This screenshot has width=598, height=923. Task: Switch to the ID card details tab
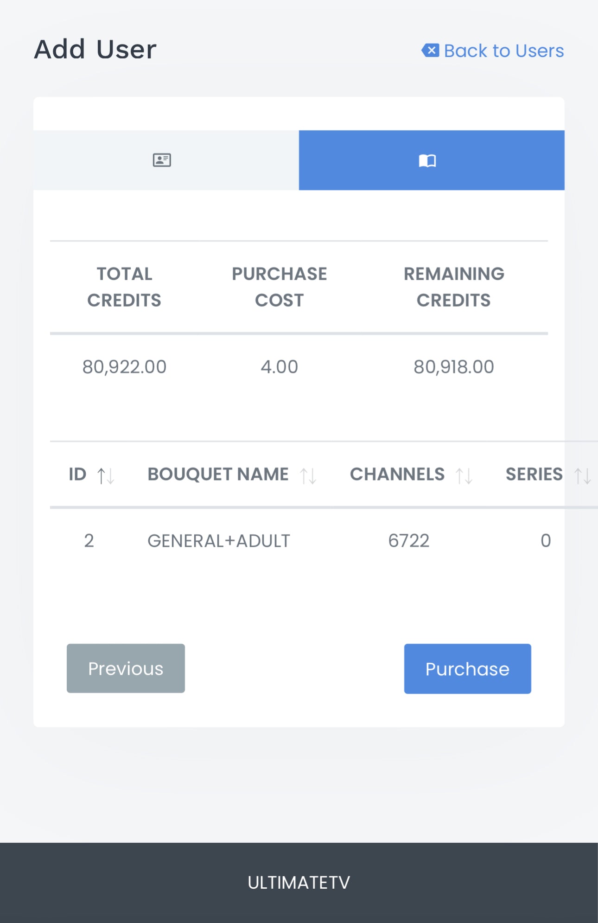pyautogui.click(x=162, y=160)
